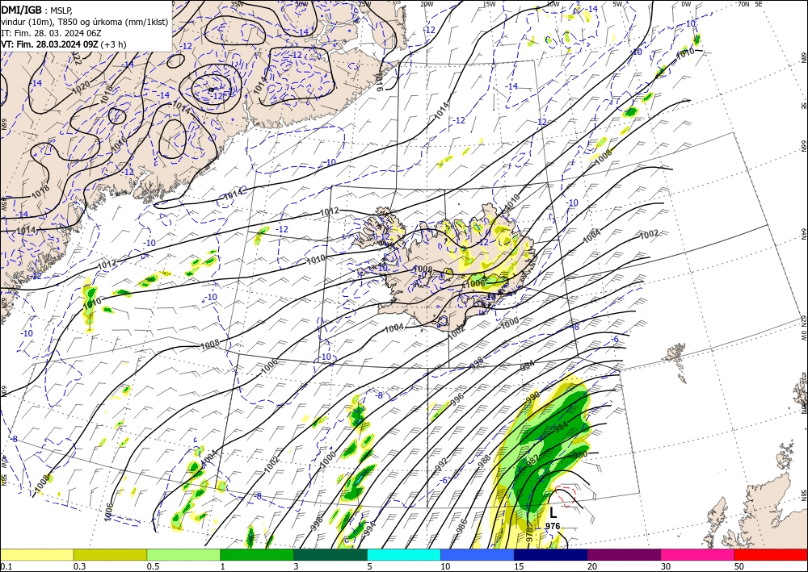Click the "30" value on the precipitation scale

pos(666,566)
